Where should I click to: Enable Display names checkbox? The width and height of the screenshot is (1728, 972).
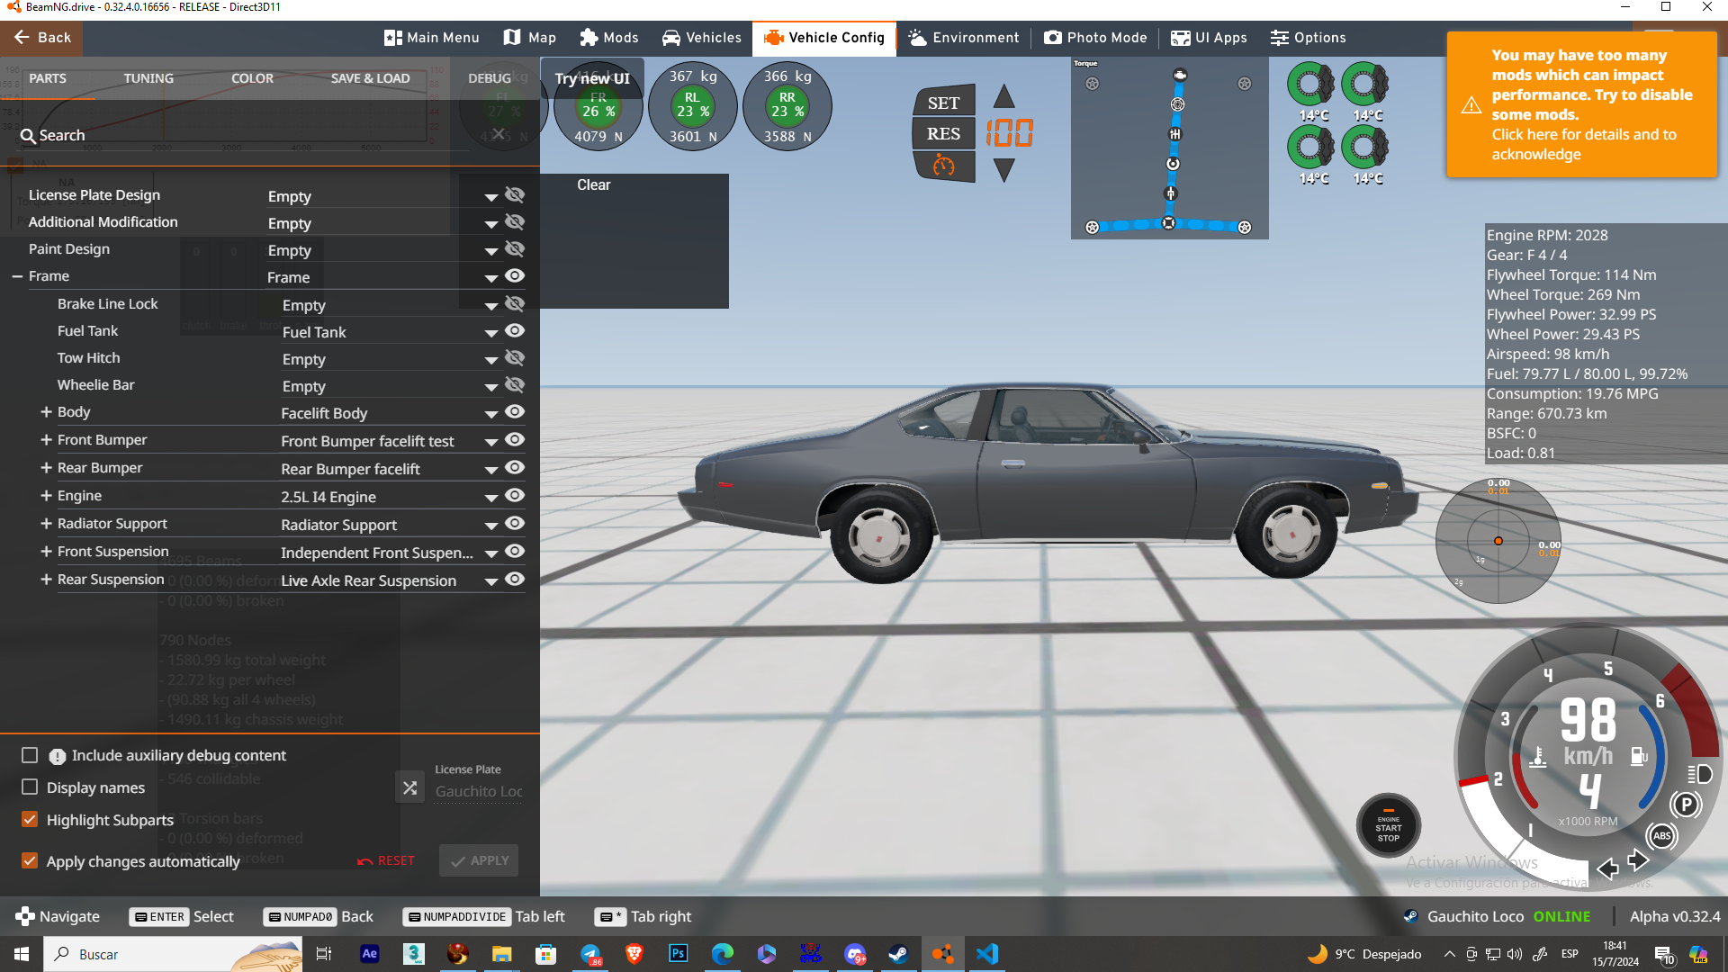(30, 787)
